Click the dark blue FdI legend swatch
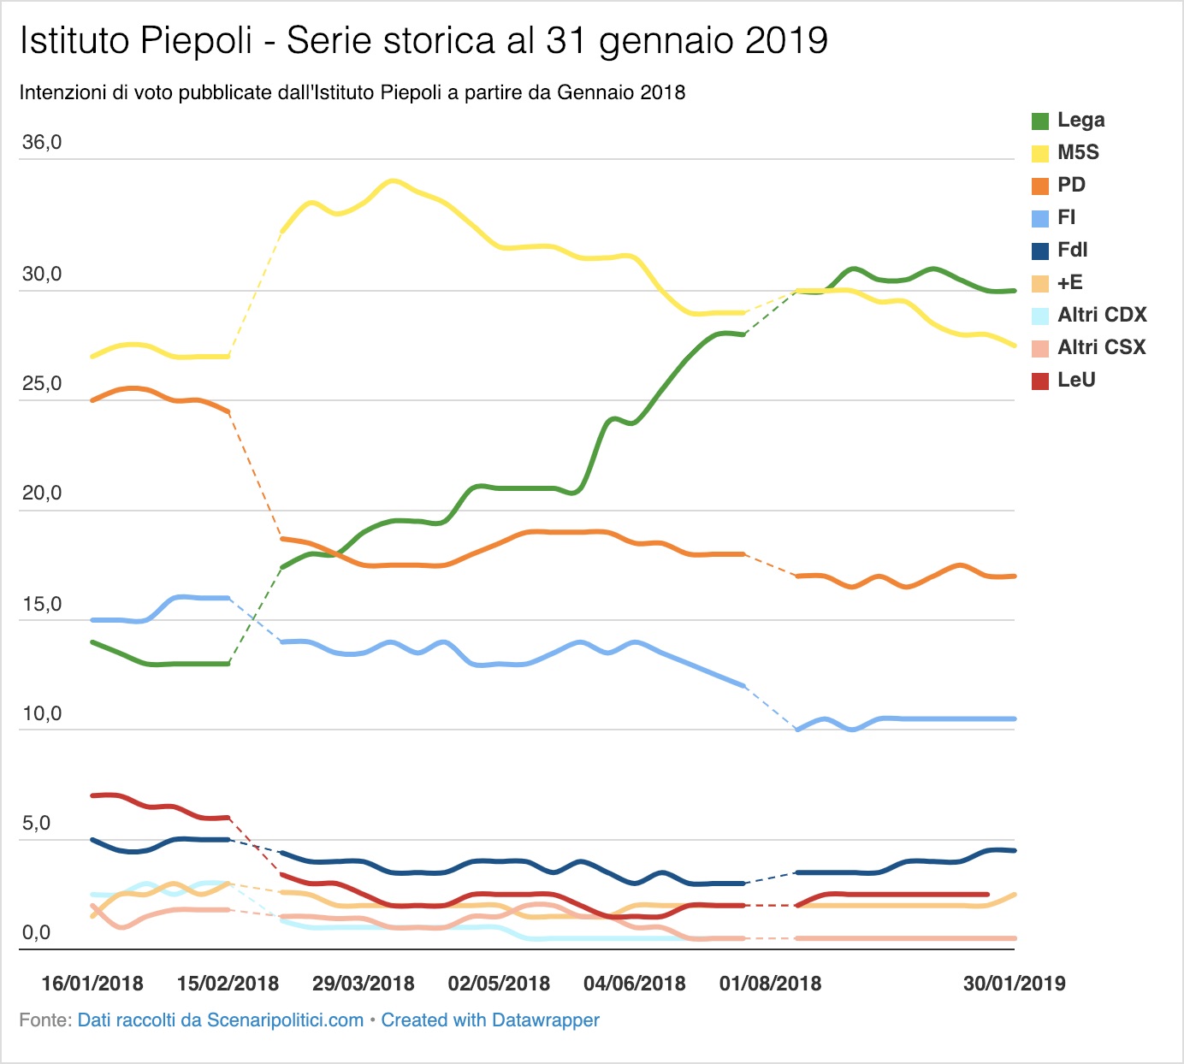Viewport: 1184px width, 1064px height. [1040, 251]
